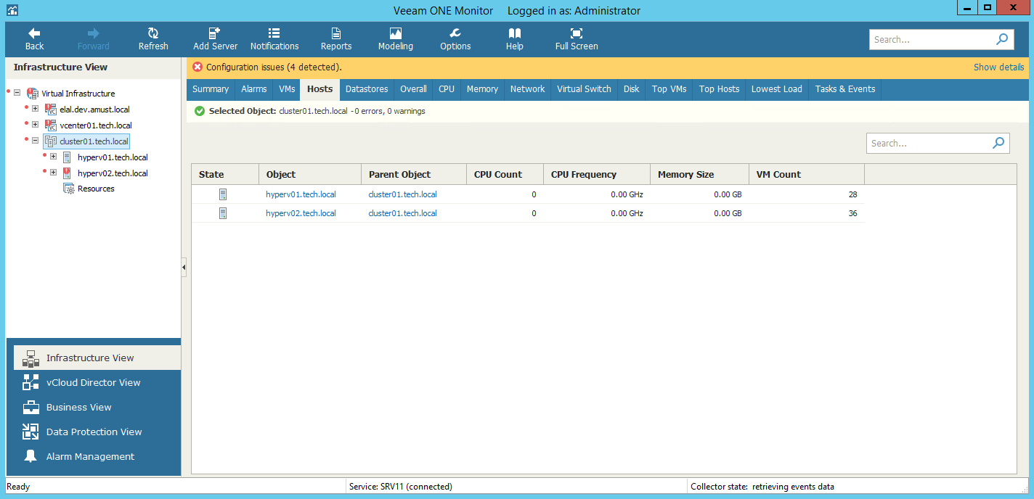Select the Infrastructure View navigation item
The image size is (1034, 499).
97,358
